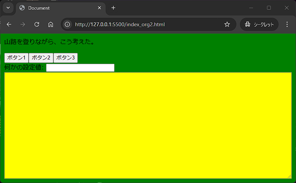Open the home page icon

pos(51,24)
